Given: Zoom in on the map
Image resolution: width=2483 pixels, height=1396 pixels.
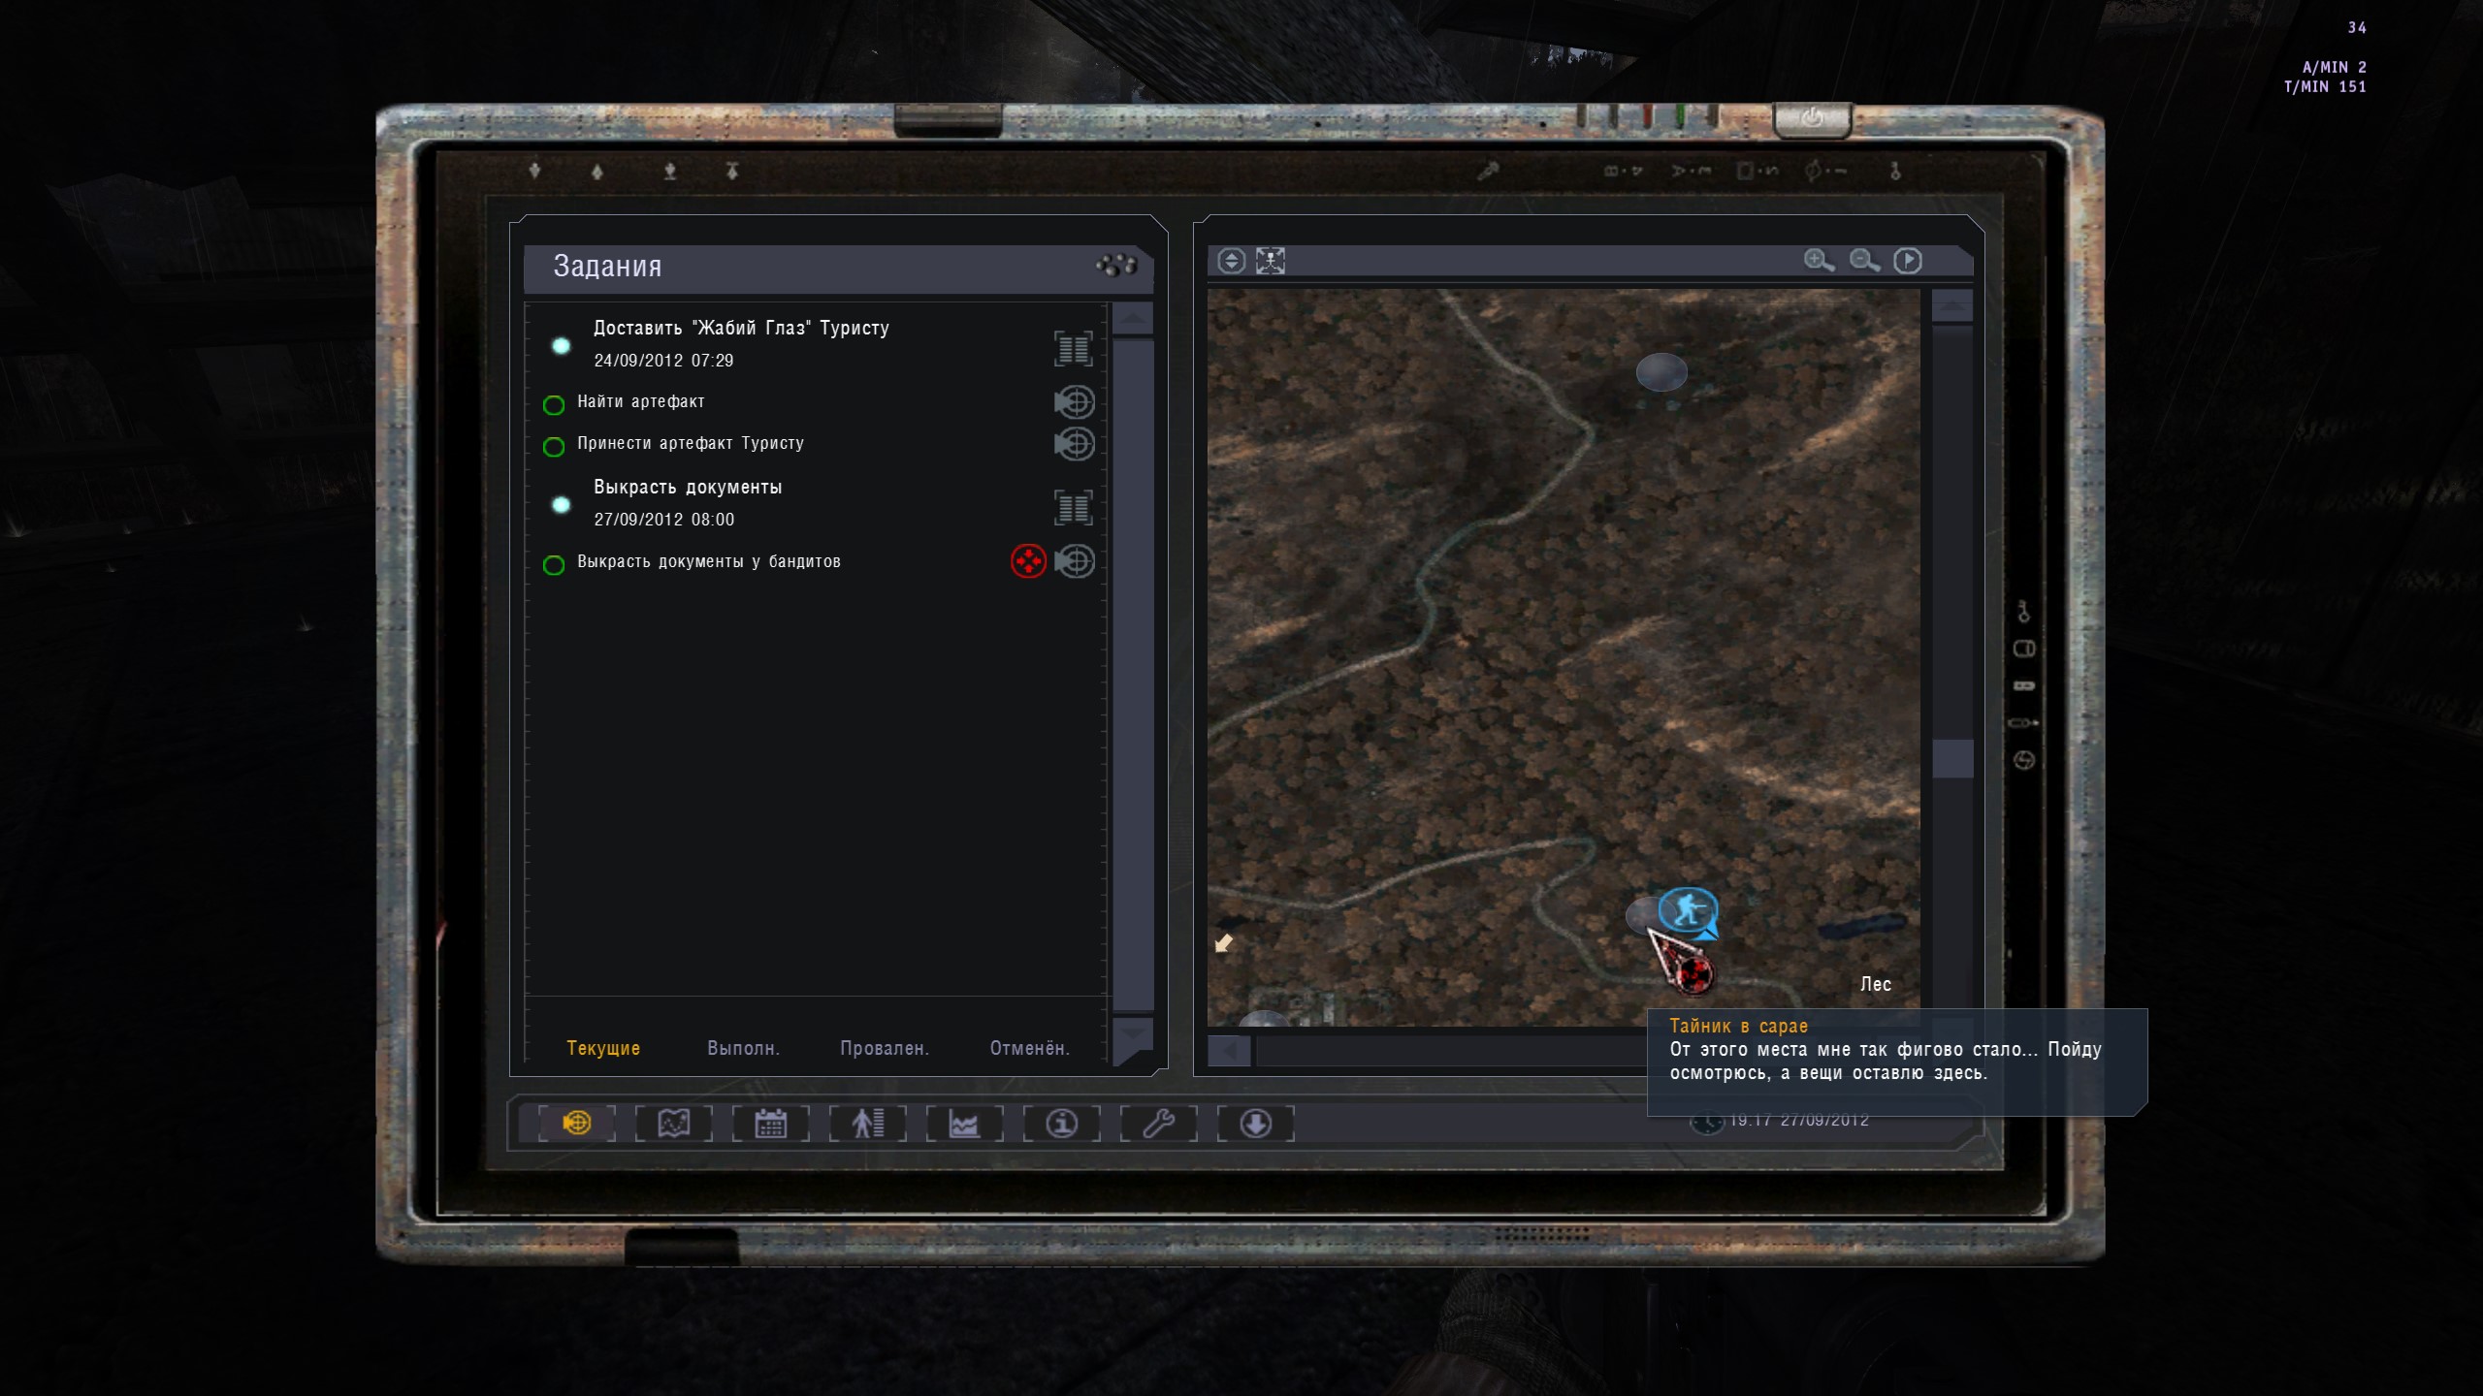Looking at the screenshot, I should coord(1819,260).
